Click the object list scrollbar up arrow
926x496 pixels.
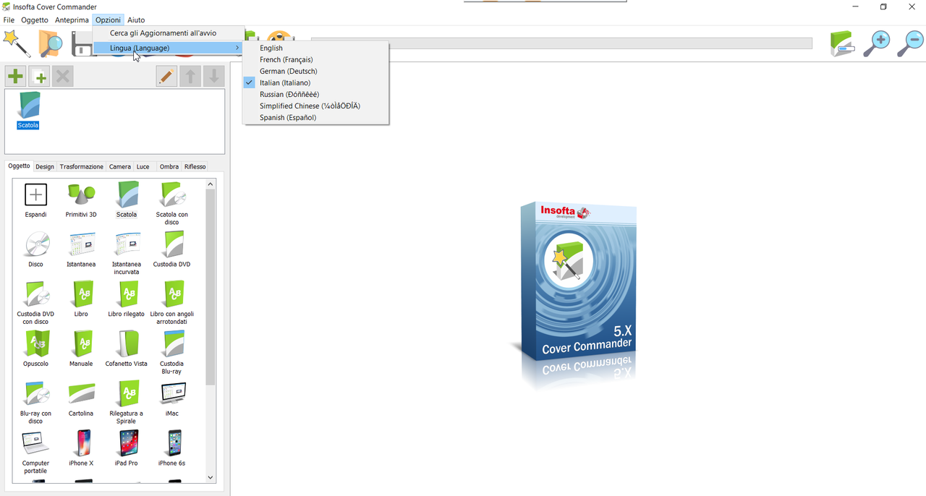[211, 184]
